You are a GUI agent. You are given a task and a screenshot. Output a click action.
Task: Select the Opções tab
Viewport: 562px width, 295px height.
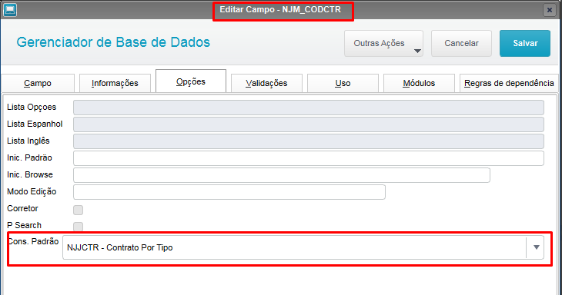pyautogui.click(x=191, y=81)
